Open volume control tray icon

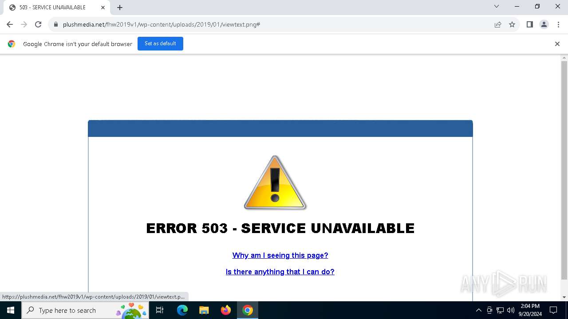511,310
